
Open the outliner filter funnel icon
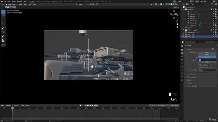pyautogui.click(x=212, y=4)
